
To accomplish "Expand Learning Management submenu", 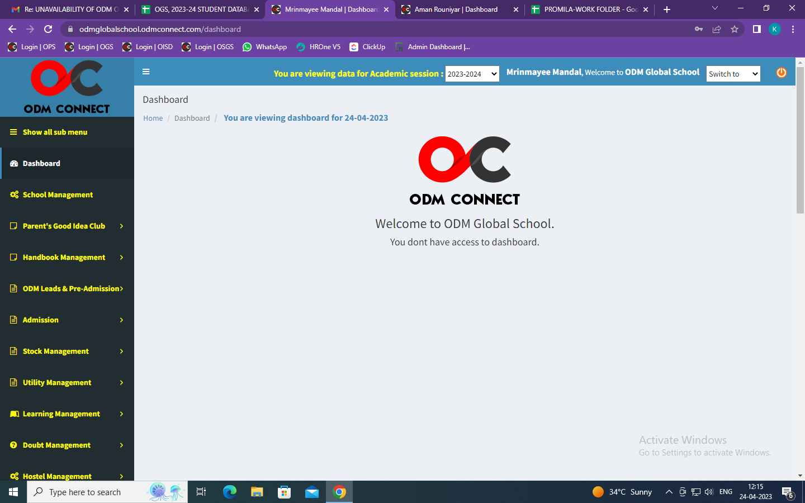I will tap(67, 414).
